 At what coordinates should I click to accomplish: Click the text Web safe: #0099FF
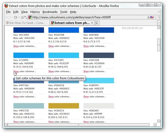pyautogui.click(x=23, y=63)
